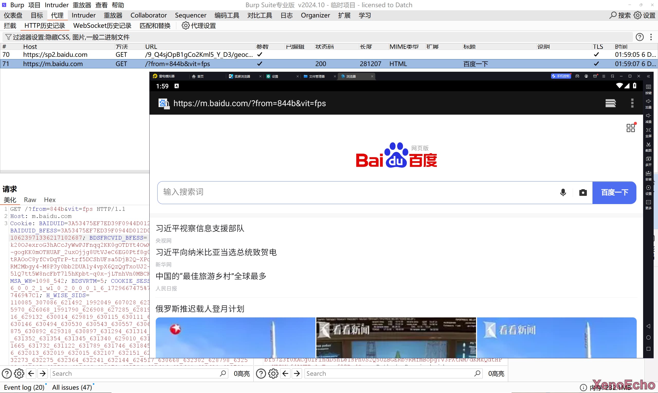Click the microphone voice search icon
658x393 pixels.
tap(563, 193)
